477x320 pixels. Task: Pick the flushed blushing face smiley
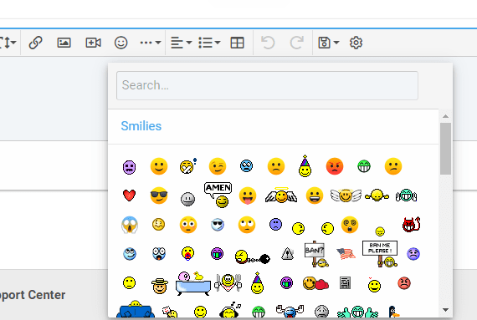188,225
